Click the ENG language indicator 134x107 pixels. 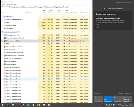(x=120, y=105)
